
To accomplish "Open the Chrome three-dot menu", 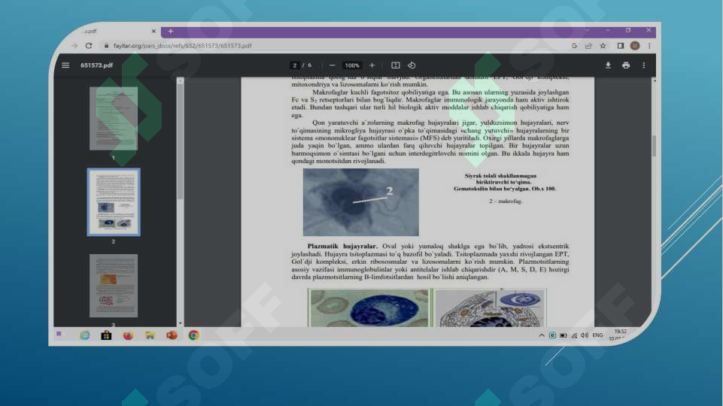I will [x=649, y=46].
